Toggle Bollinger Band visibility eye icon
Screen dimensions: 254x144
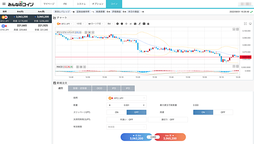coord(89,32)
